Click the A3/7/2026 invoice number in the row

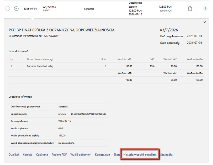(49, 7)
